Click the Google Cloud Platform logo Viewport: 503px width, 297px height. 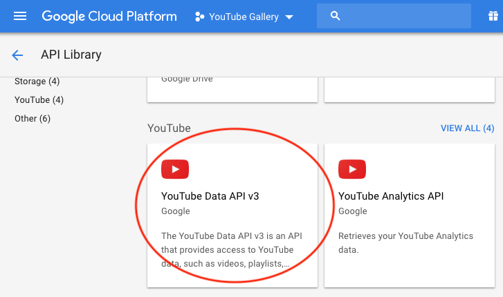pyautogui.click(x=109, y=16)
